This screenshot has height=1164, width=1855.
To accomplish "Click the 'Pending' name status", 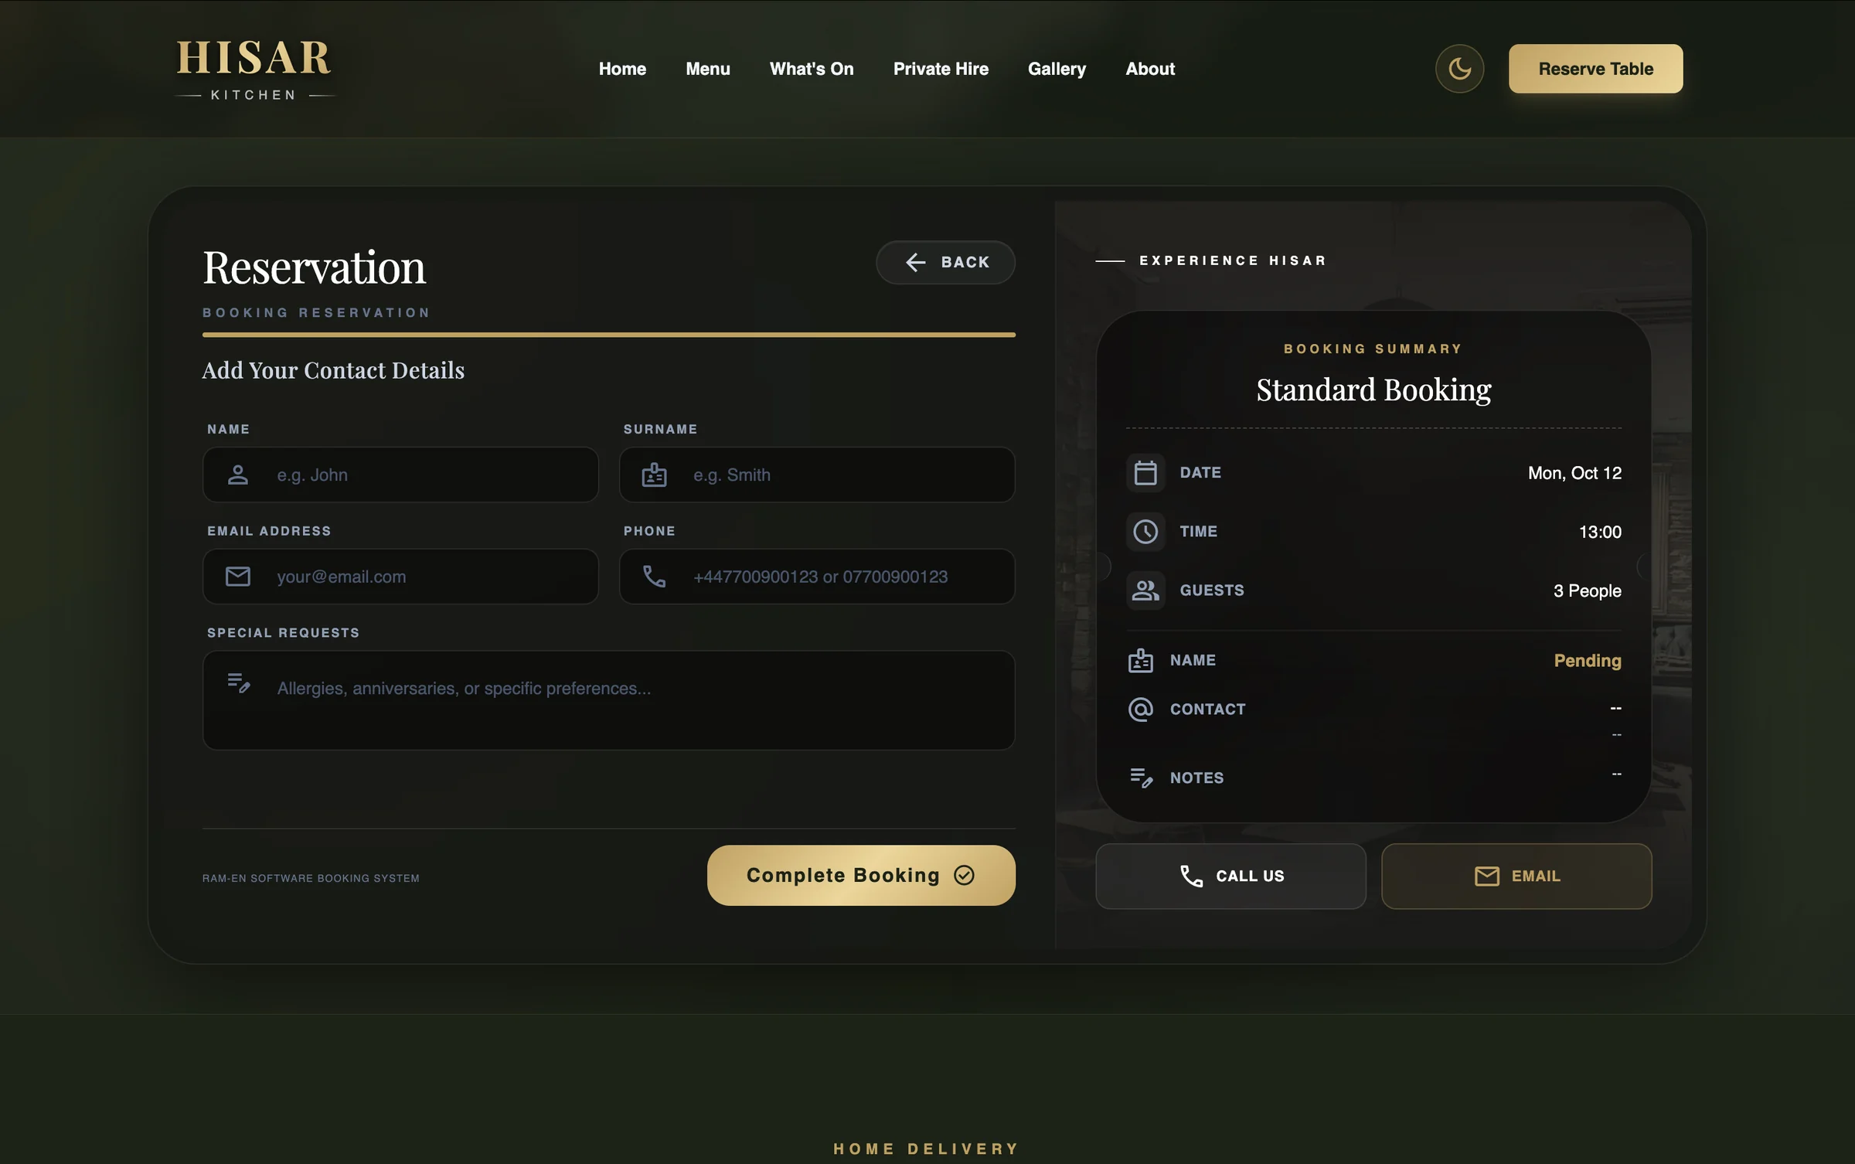I will [1588, 660].
